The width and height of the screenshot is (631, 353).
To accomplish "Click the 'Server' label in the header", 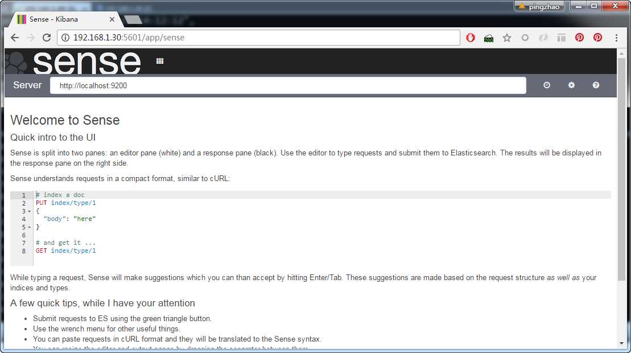I will [x=27, y=85].
